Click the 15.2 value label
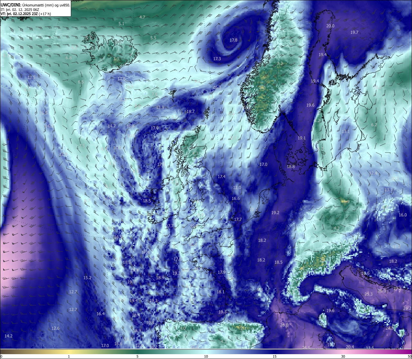The height and width of the screenshot is (359, 412). pos(87,278)
